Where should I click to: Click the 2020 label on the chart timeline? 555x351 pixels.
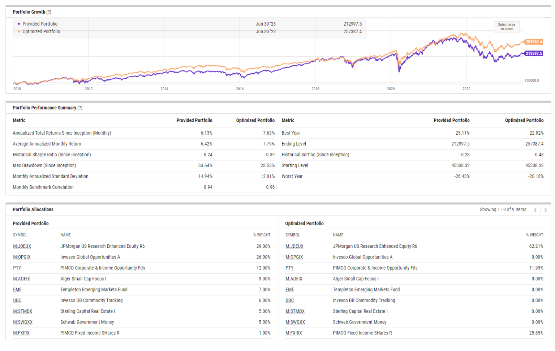coord(391,89)
